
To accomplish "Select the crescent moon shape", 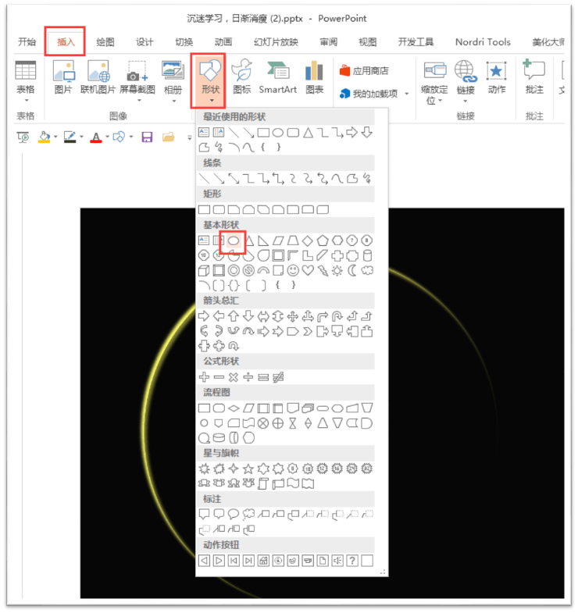I will coord(352,270).
